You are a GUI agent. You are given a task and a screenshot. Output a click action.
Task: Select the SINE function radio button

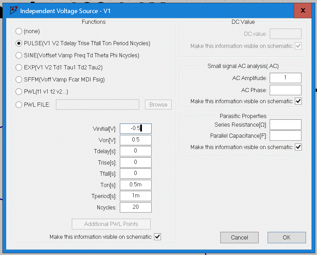(19, 55)
